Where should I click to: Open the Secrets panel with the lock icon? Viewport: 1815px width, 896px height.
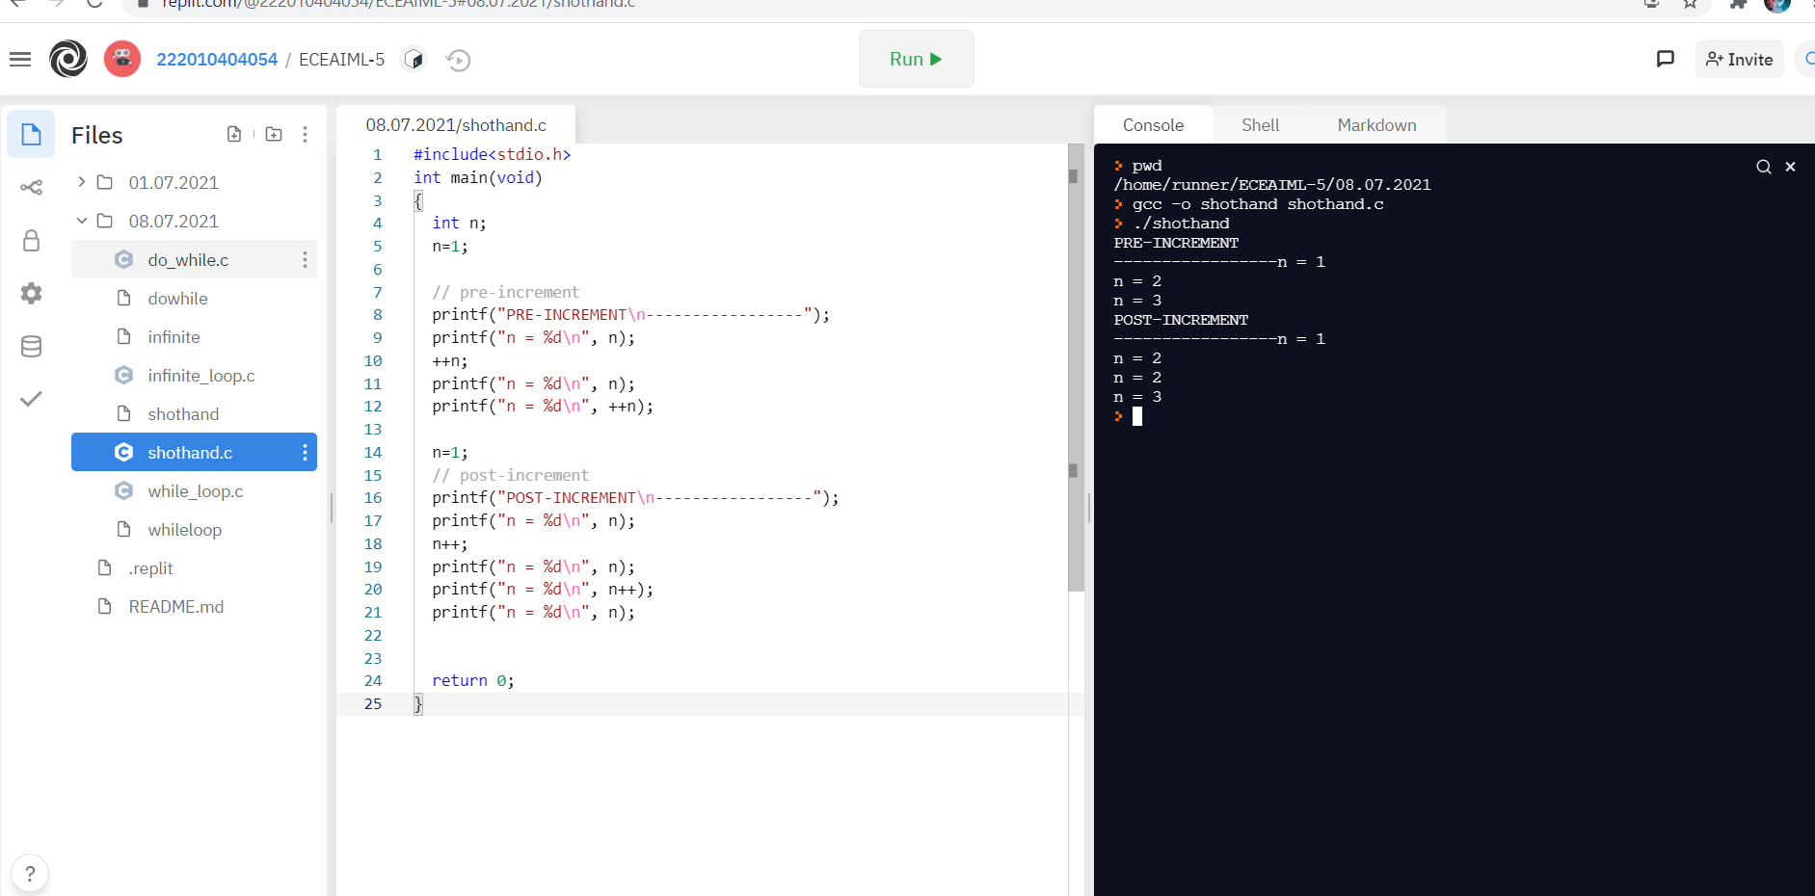[31, 241]
